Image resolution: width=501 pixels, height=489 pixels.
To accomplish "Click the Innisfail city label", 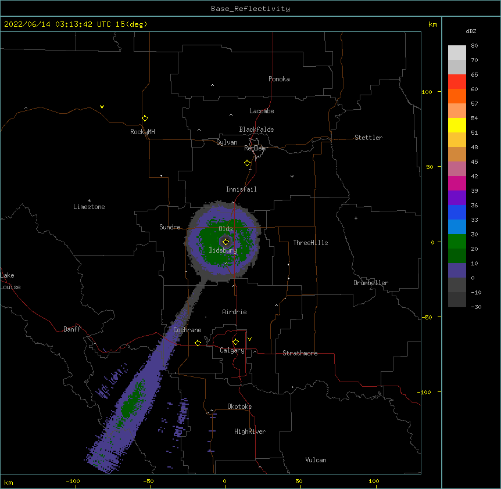I will click(241, 189).
